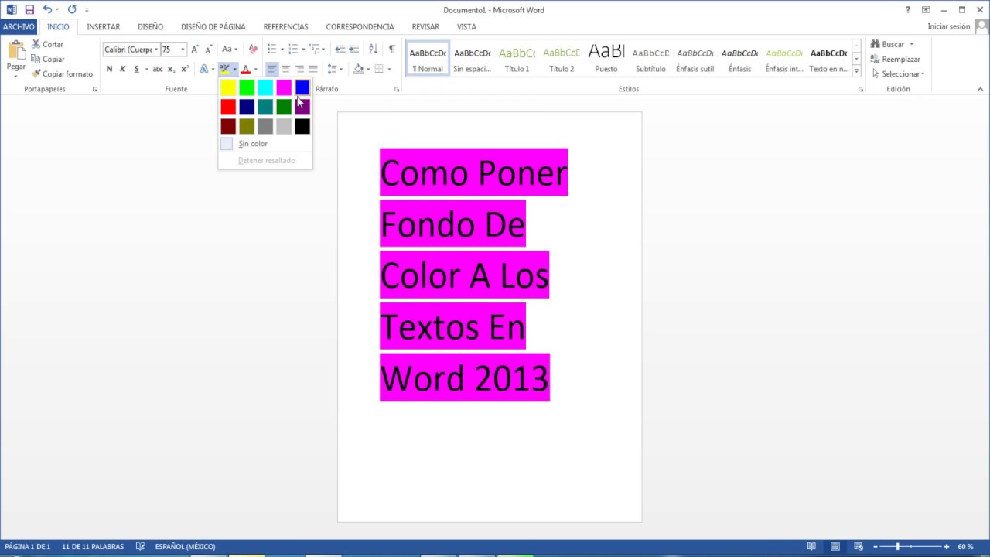This screenshot has width=990, height=557.
Task: Apply Subtítulo style
Action: coord(650,59)
